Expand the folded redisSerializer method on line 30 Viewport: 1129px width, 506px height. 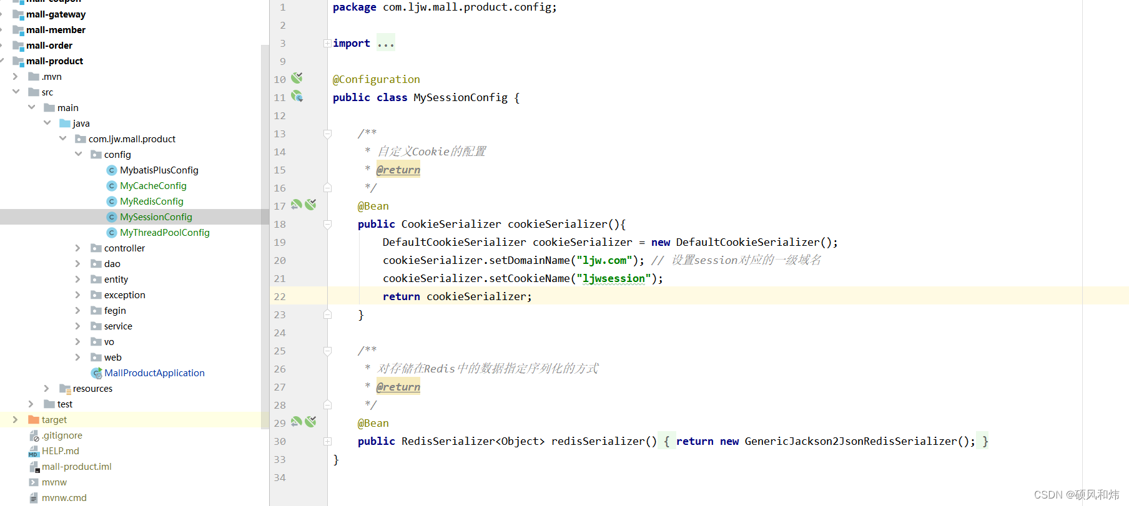(327, 441)
